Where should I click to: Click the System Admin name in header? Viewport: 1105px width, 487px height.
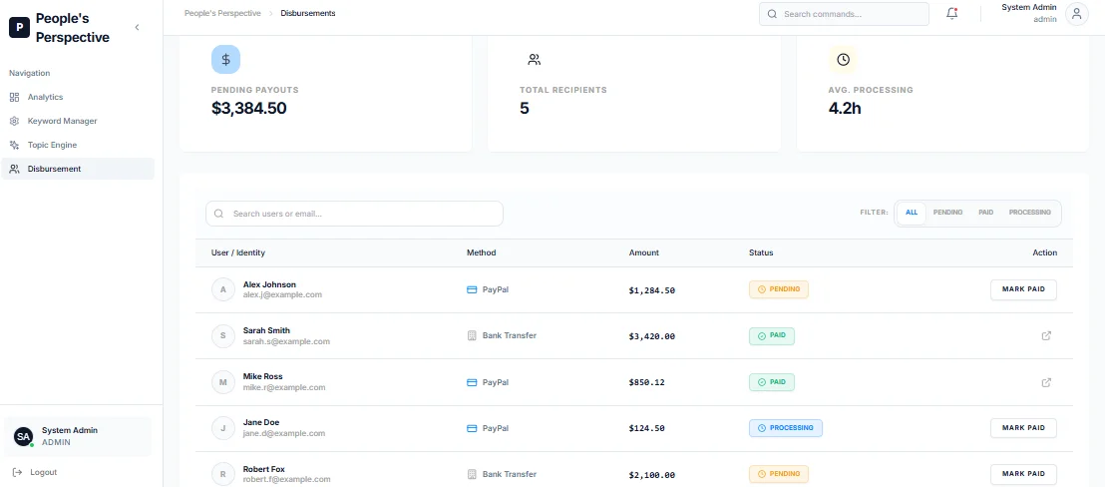pyautogui.click(x=1029, y=7)
